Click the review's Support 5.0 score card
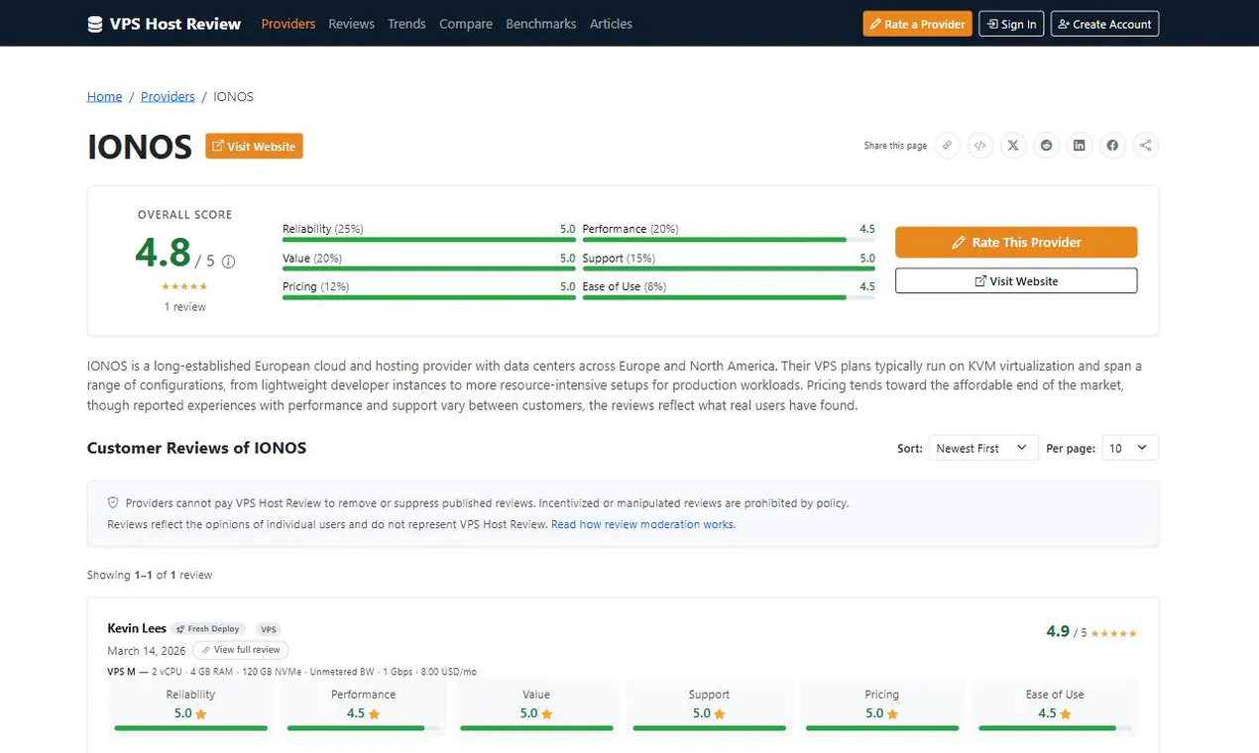 [709, 708]
